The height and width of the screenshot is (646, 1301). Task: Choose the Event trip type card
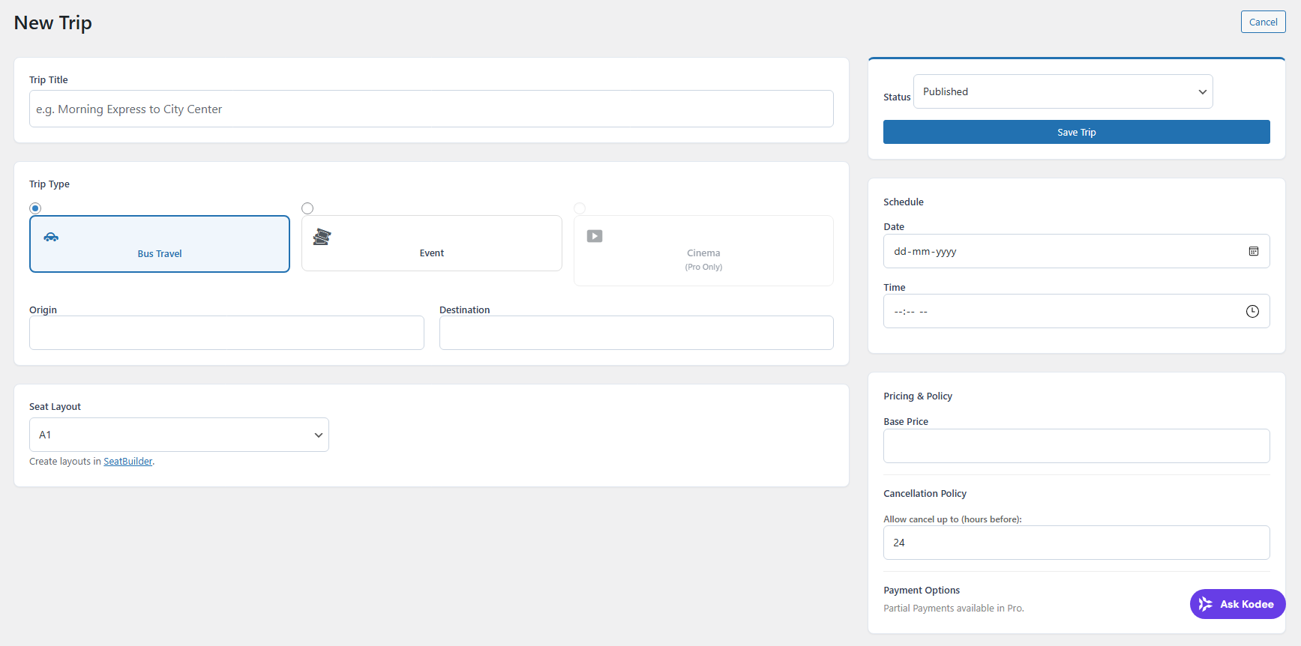[432, 244]
